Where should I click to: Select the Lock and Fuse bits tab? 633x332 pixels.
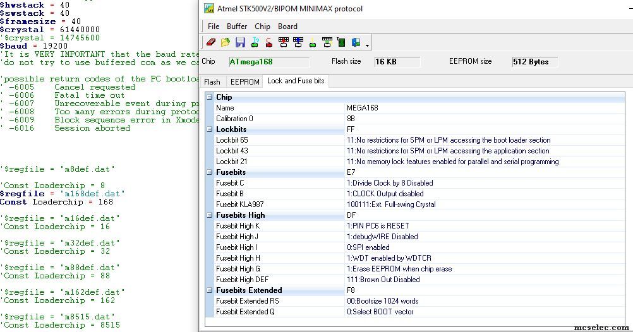[296, 81]
